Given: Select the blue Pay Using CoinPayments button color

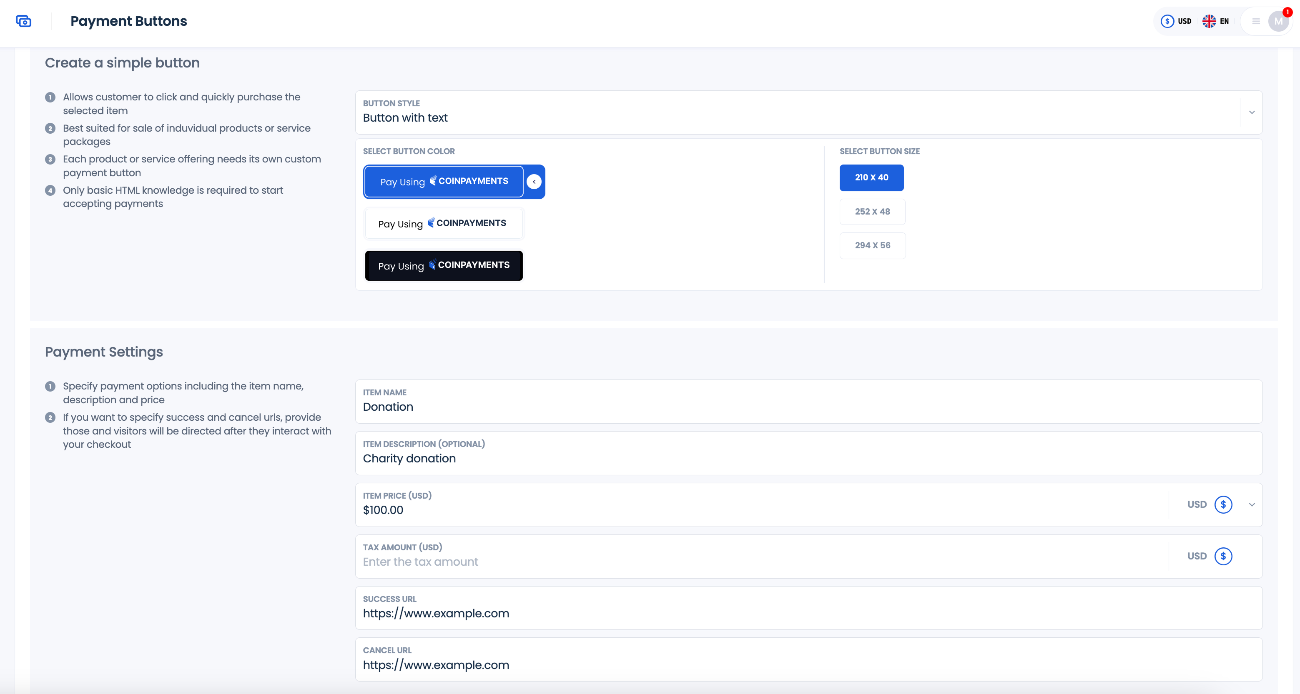Looking at the screenshot, I should [443, 182].
